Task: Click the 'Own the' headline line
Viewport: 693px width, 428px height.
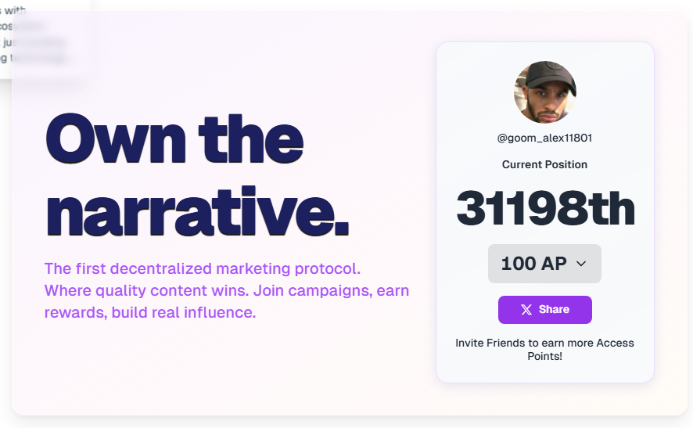Action: coord(174,139)
